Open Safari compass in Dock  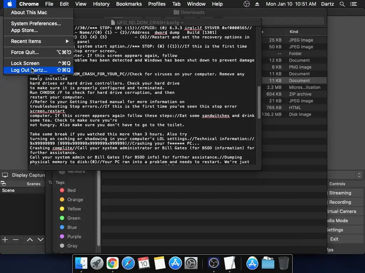click(x=128, y=263)
